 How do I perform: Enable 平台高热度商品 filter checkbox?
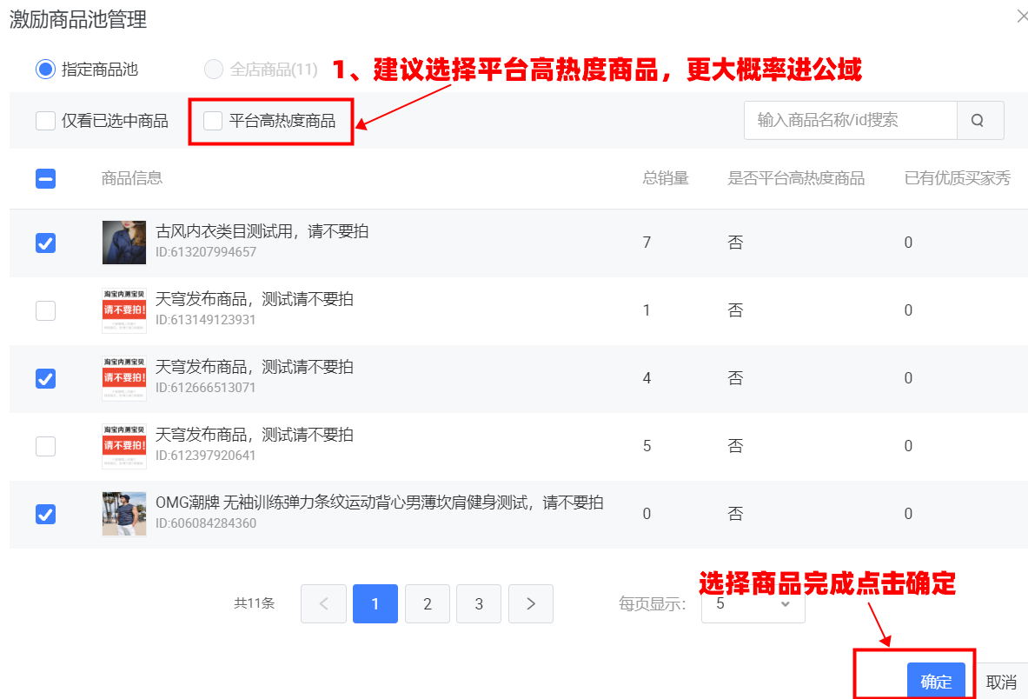213,121
